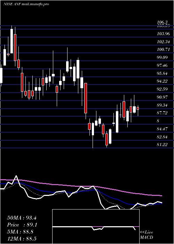Select the 81.22 price axis label
This screenshot has height=244, width=174.
point(162,145)
